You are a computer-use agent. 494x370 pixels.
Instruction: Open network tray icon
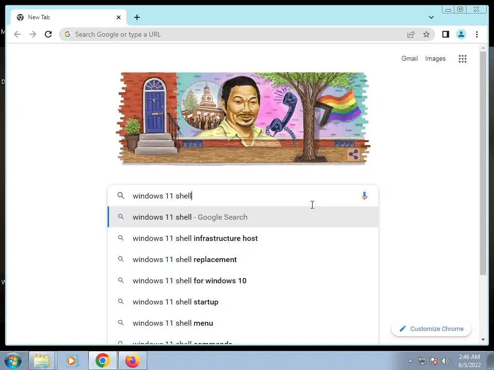(422, 361)
